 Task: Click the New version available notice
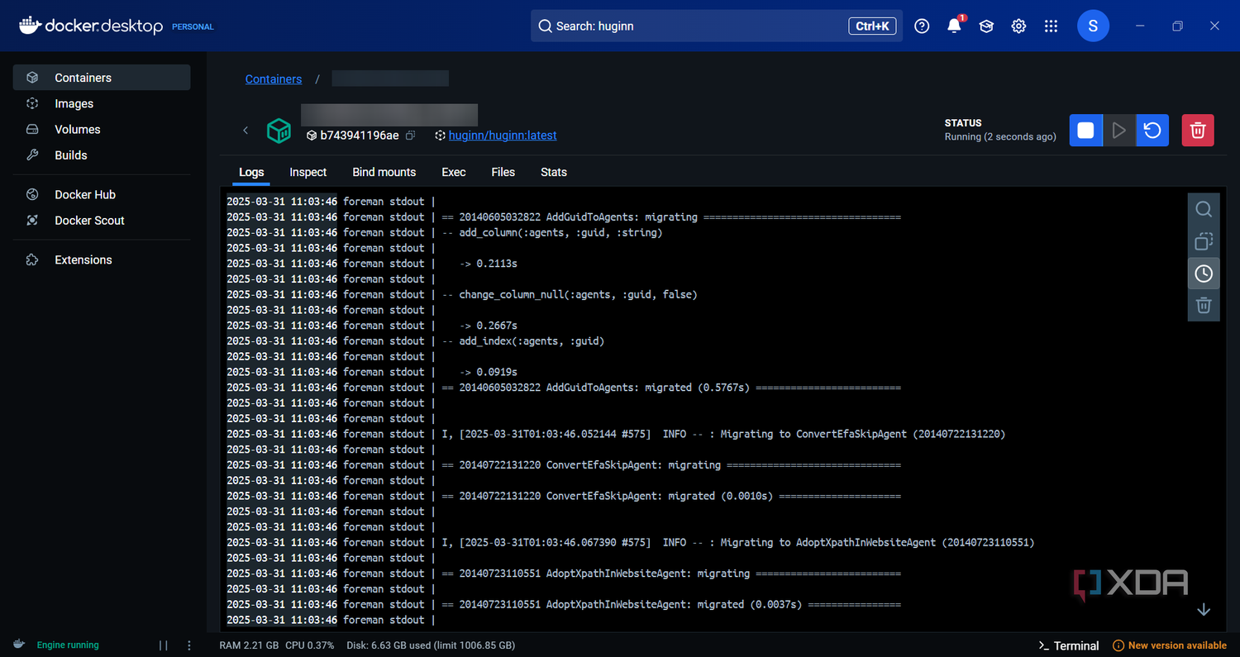pos(1170,645)
